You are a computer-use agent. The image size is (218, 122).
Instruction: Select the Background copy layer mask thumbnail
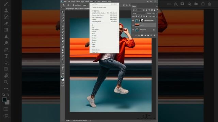coord(142,20)
